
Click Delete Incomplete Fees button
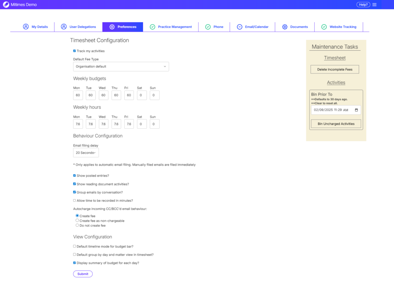[335, 70]
